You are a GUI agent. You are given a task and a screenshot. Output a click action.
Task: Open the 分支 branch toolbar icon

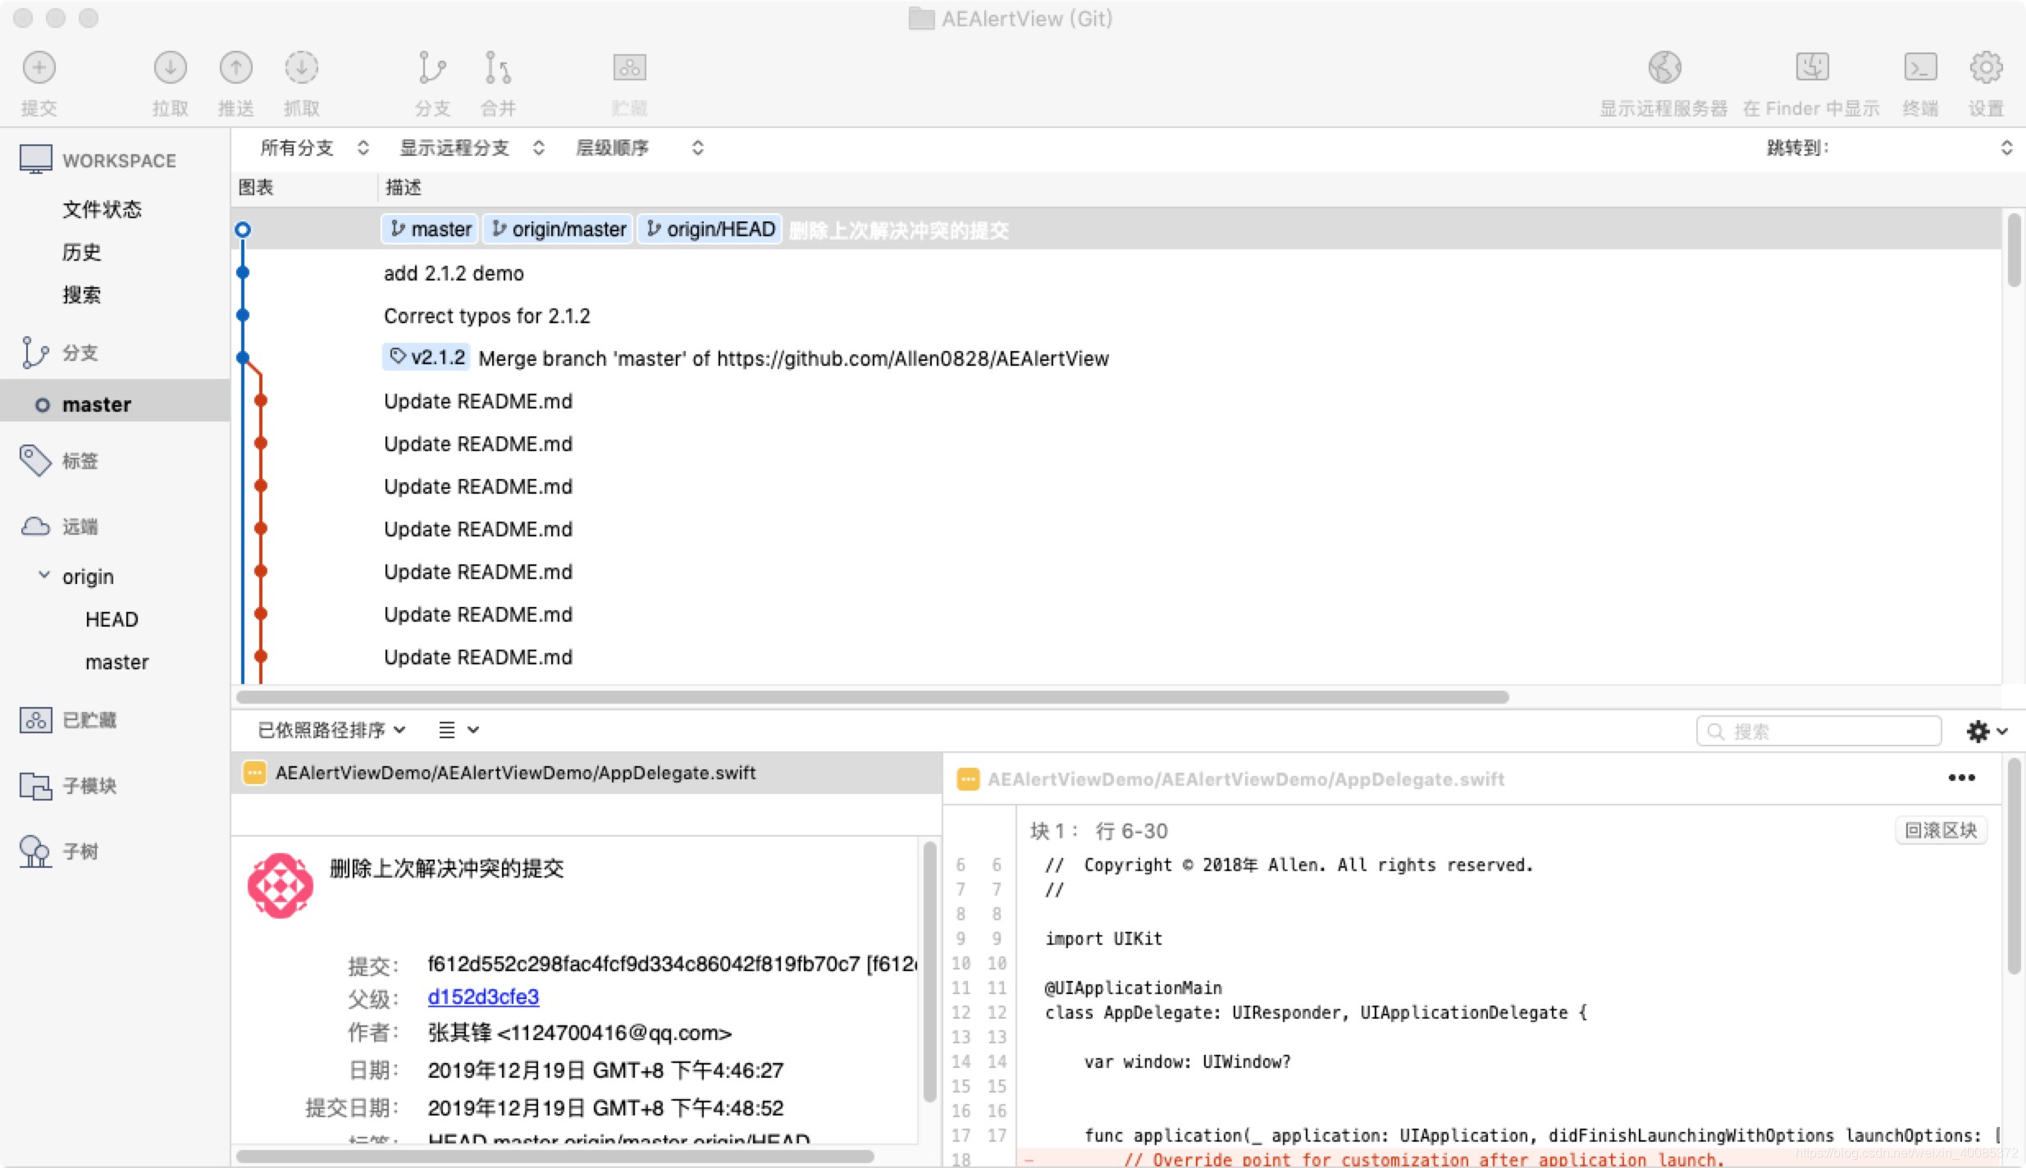click(x=431, y=68)
